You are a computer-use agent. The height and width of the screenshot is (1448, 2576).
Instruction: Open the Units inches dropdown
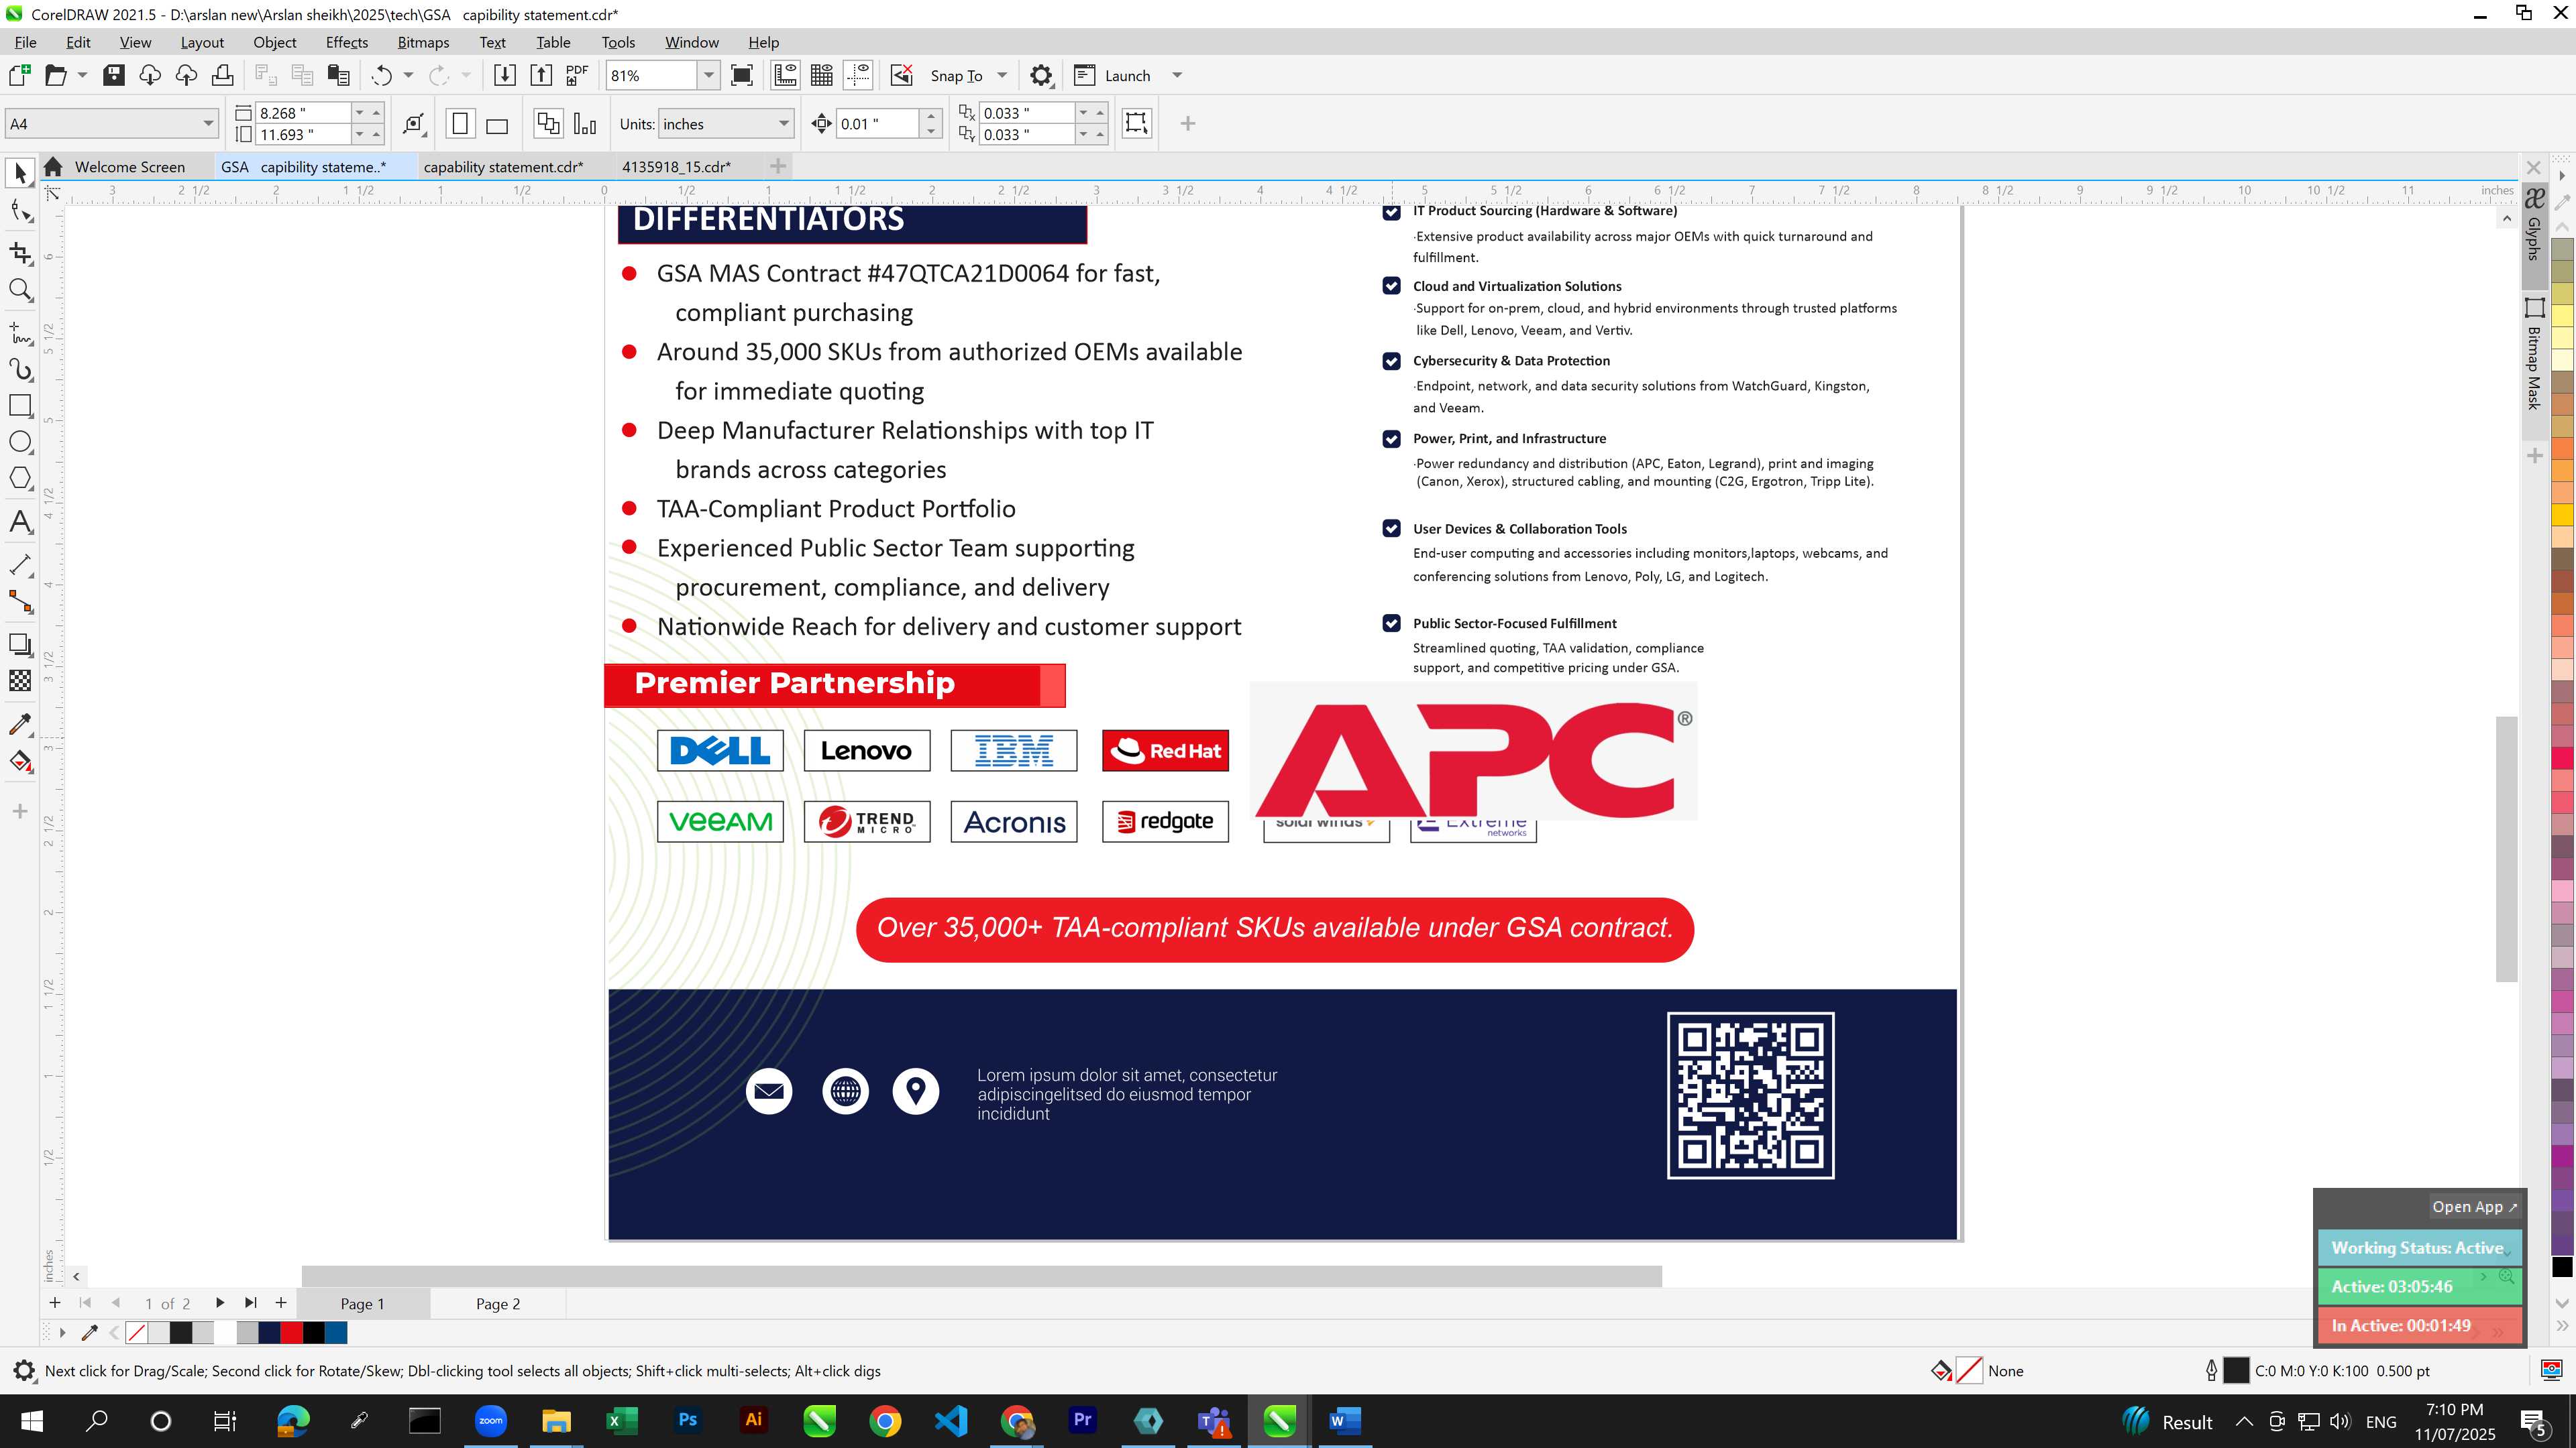click(x=784, y=124)
